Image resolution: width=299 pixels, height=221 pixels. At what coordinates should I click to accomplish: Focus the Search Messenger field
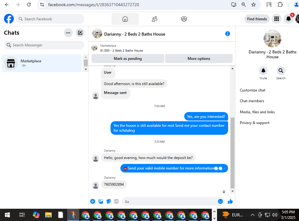pos(44,45)
